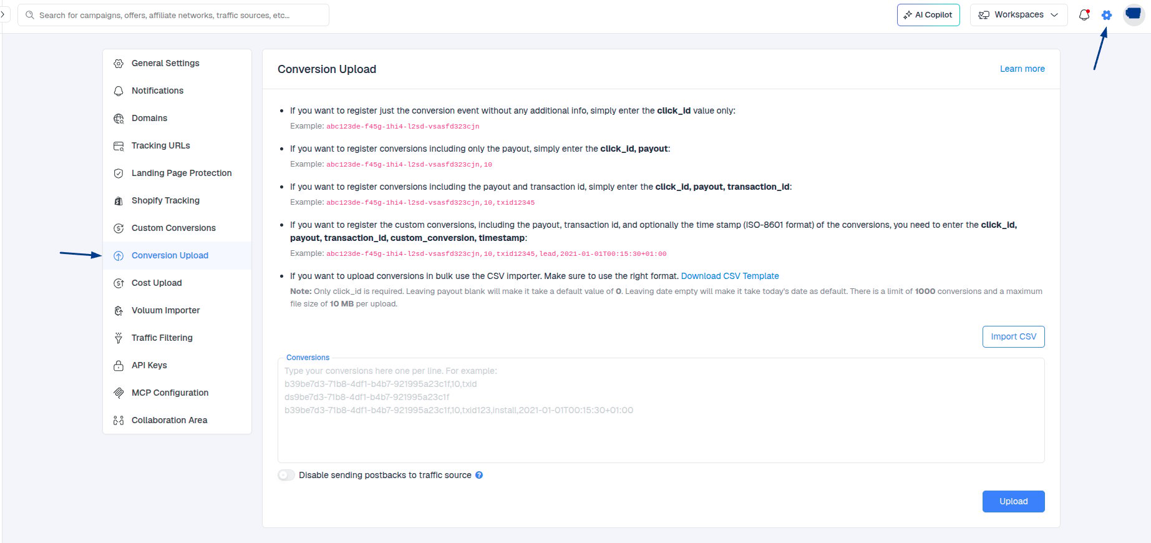Click the Import CSV button
Image resolution: width=1151 pixels, height=543 pixels.
pos(1013,336)
